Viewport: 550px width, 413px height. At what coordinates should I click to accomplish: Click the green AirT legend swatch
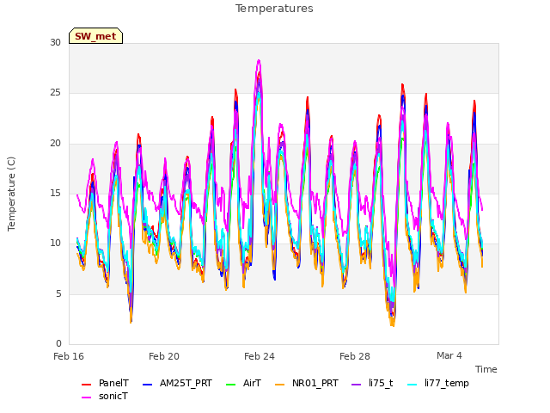(231, 385)
